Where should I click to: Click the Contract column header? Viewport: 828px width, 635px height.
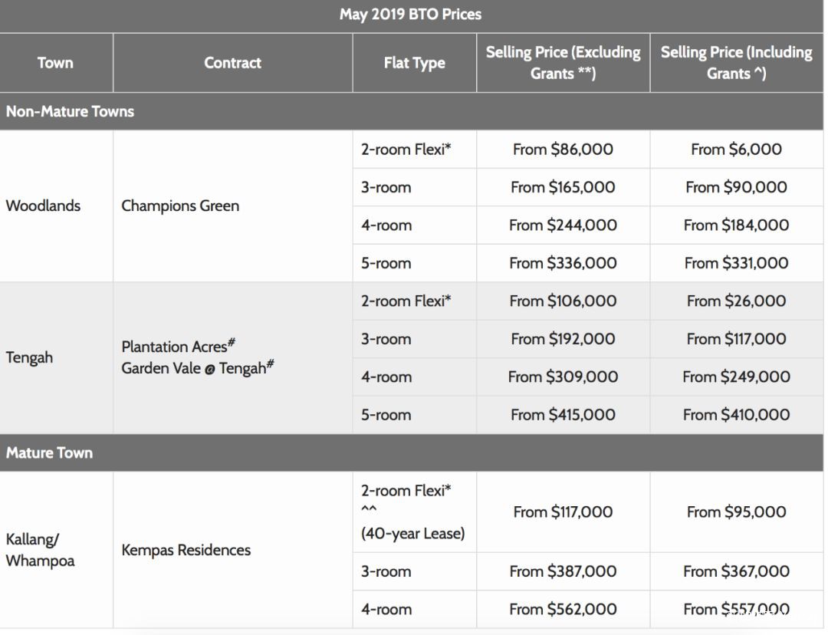(232, 63)
